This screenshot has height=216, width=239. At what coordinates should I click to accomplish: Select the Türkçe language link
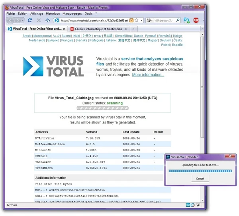[x=177, y=36]
